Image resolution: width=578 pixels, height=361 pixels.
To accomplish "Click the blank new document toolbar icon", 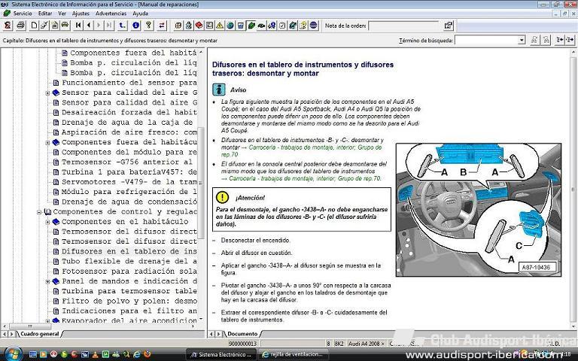I will [x=34, y=26].
